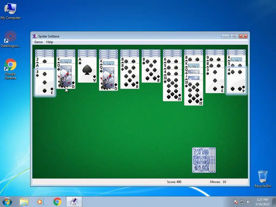Image resolution: width=276 pixels, height=207 pixels.
Task: Launch Windows Media Player from taskbar
Action: pos(40,202)
